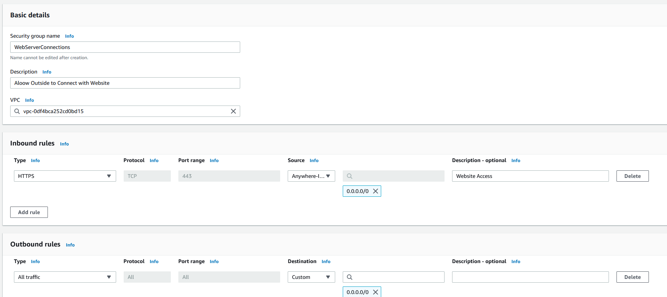667x297 pixels.
Task: Click the VPC search magnifier icon
Action: [x=17, y=111]
